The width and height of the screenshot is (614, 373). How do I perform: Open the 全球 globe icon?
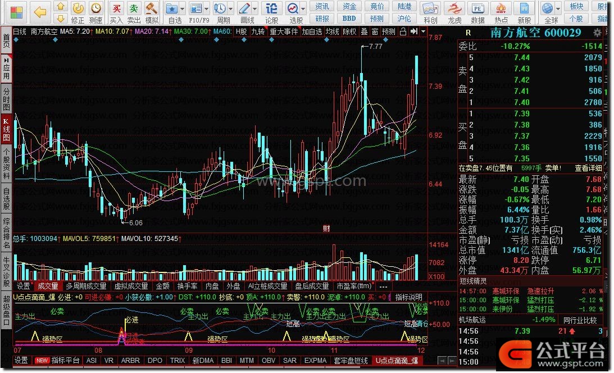(548, 8)
